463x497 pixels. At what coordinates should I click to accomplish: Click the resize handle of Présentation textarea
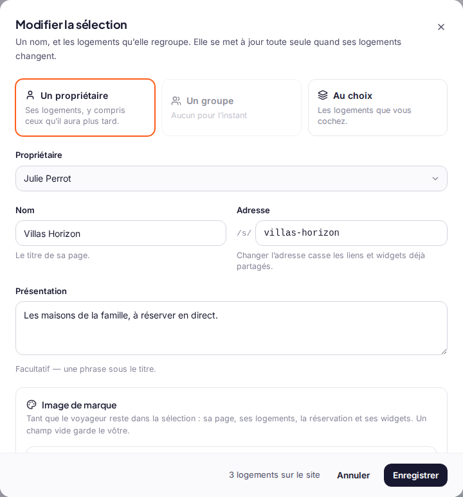click(x=444, y=351)
